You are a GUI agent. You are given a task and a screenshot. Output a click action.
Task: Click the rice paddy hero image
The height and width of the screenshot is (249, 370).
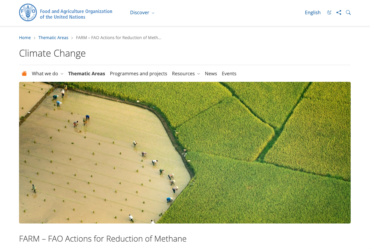click(185, 152)
